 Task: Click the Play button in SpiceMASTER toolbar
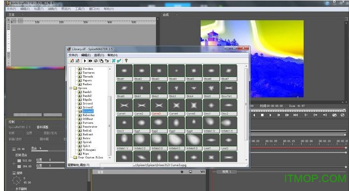(85, 61)
